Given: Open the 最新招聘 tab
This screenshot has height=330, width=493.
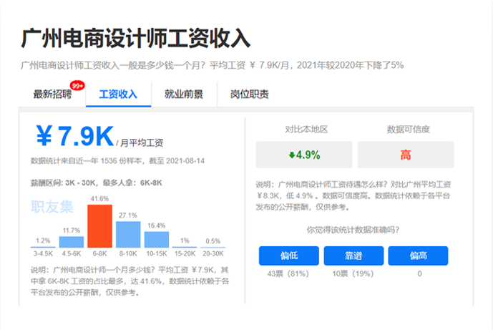Looking at the screenshot, I should tap(52, 94).
